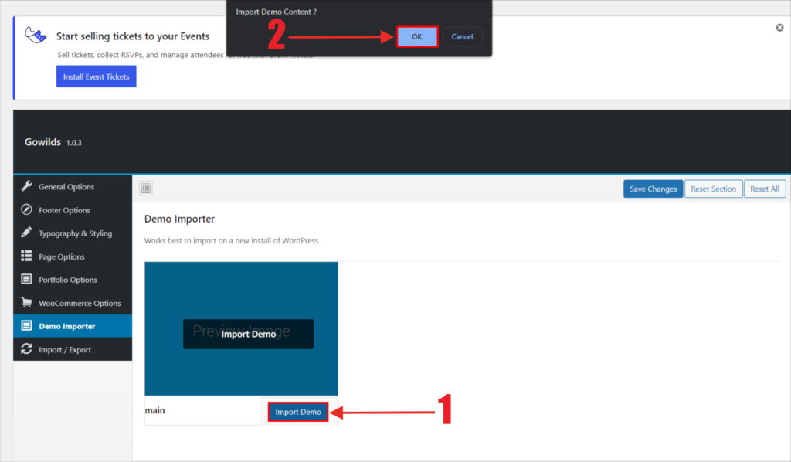
Task: Click the refresh arrows icon for Import / Export
Action: tap(26, 350)
